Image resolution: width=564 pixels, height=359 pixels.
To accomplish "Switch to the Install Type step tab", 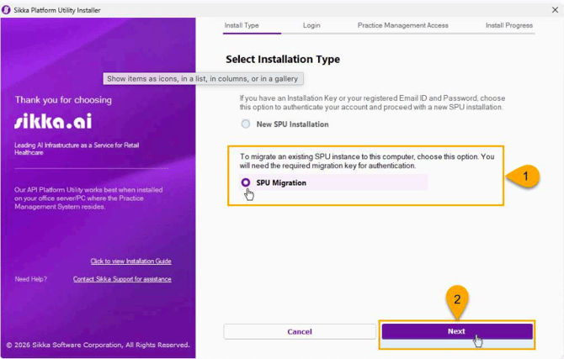I will (x=242, y=25).
